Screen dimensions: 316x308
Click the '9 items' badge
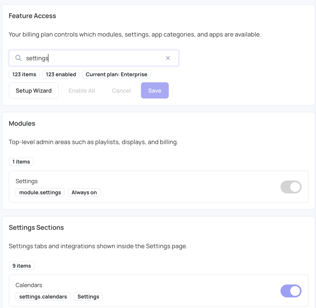click(x=22, y=266)
